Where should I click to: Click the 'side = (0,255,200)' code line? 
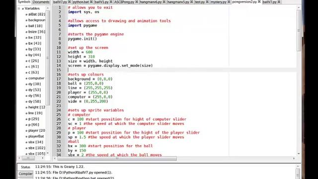pyautogui.click(x=88, y=101)
